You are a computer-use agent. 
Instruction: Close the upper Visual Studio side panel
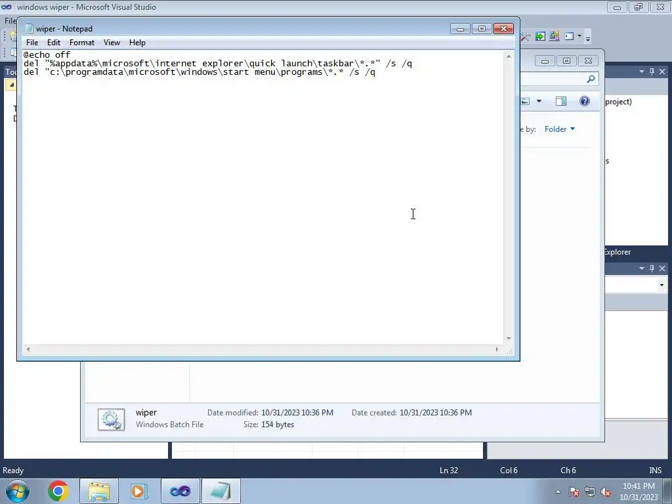(x=662, y=72)
